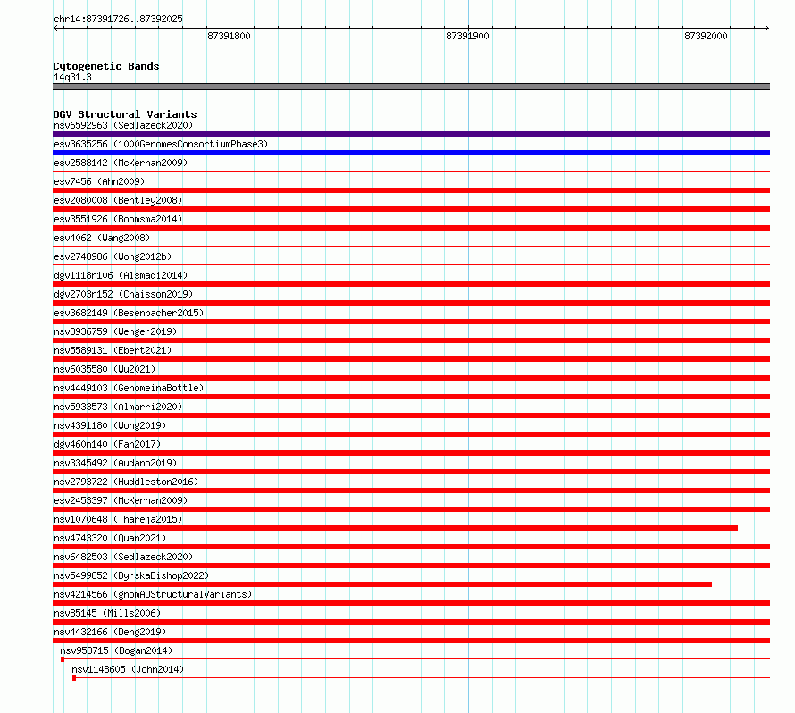The image size is (795, 713).
Task: Select nsv5589131 (Ebert2021) variant
Action: click(x=113, y=350)
